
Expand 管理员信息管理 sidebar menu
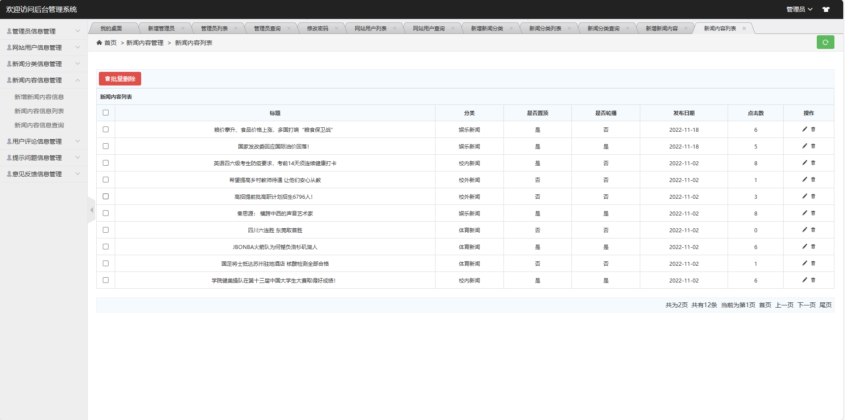tap(44, 31)
